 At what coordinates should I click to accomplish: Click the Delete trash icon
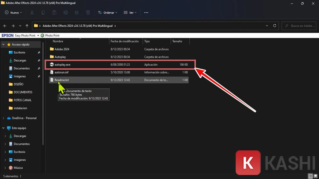(x=88, y=13)
